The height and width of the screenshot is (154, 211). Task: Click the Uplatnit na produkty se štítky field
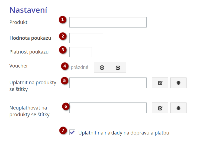coord(108,82)
